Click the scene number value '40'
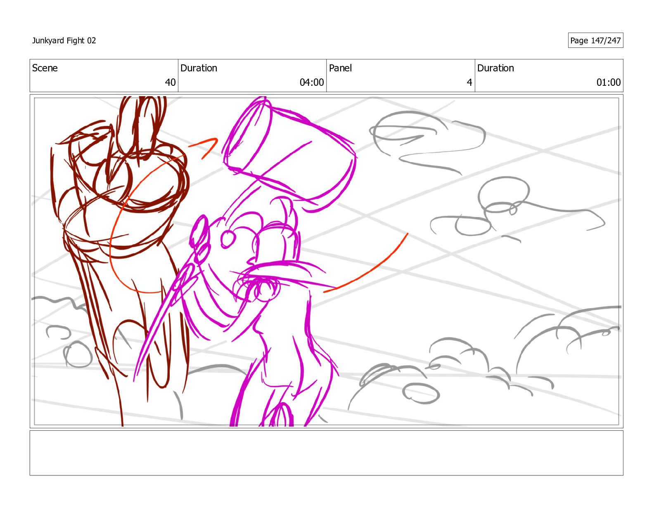The width and height of the screenshot is (654, 505). pos(170,83)
